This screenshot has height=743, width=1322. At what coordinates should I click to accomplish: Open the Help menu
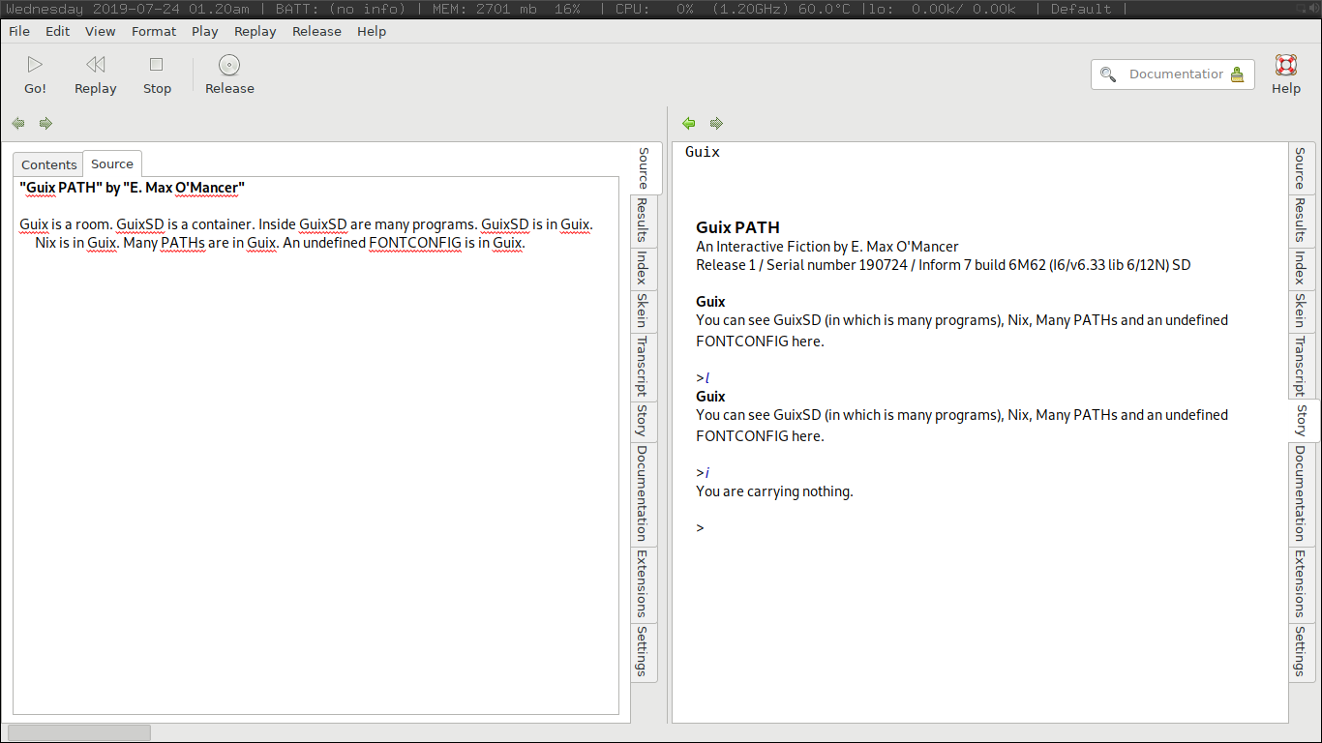372,31
